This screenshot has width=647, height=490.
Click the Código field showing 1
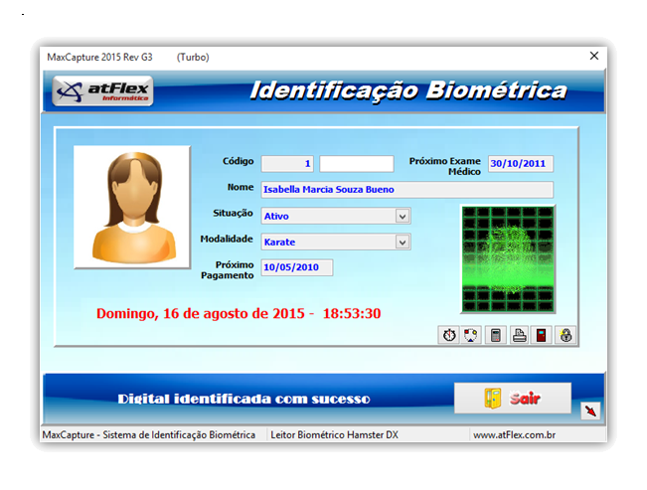tap(287, 164)
